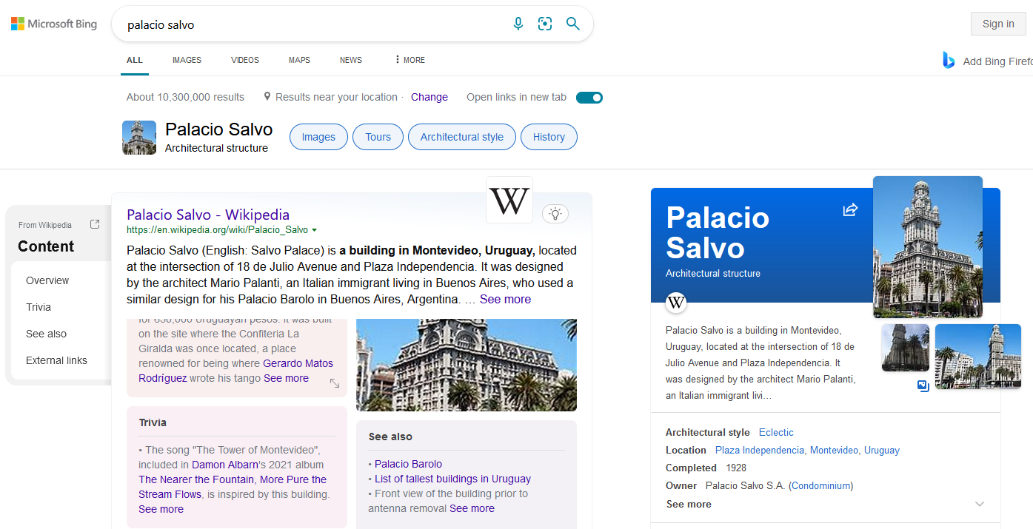
Task: Open List of tallest buildings in Uruguay
Action: [452, 479]
